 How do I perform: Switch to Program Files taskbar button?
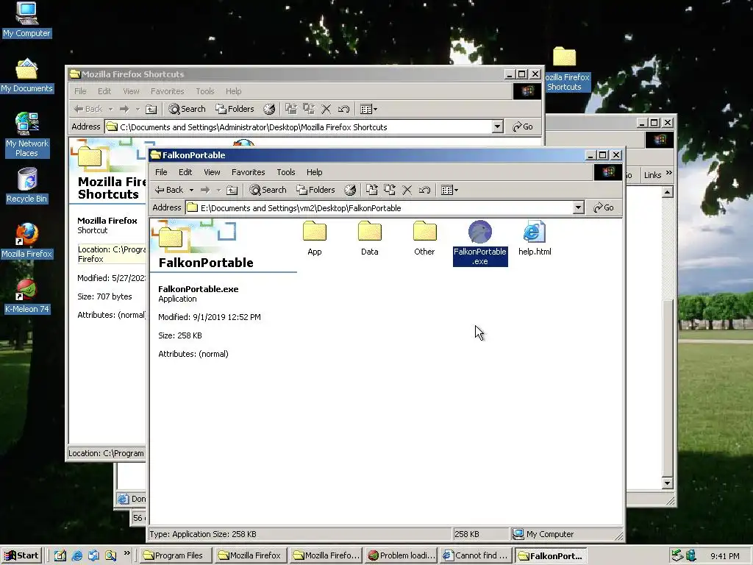tap(175, 555)
